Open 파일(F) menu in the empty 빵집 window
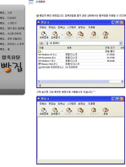The image size is (126, 167). coord(43,104)
